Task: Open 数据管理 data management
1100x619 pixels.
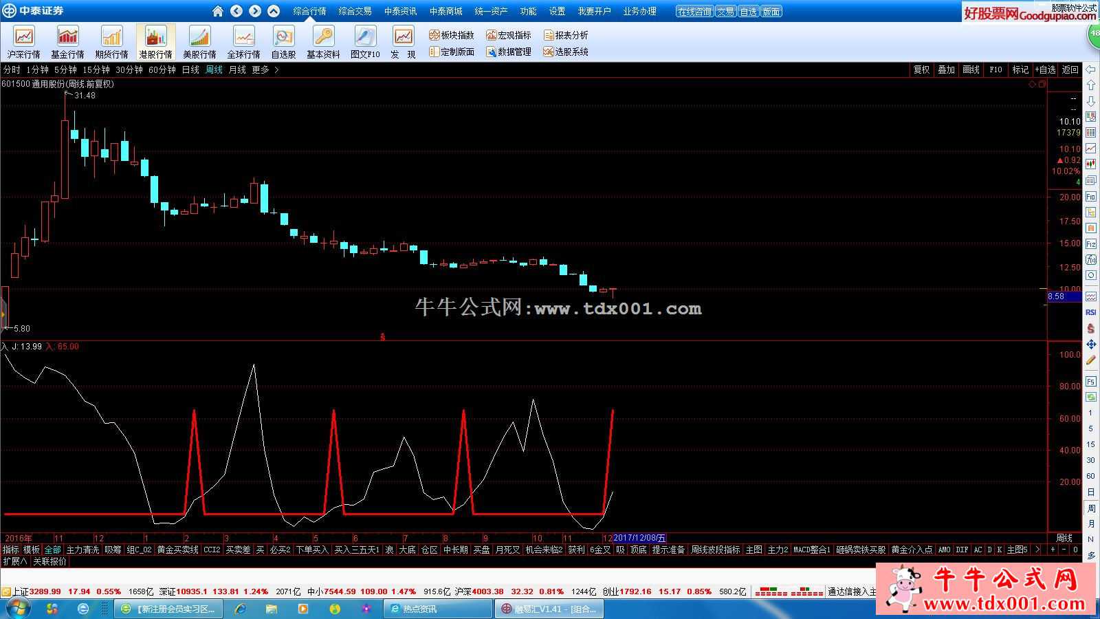Action: coord(509,52)
